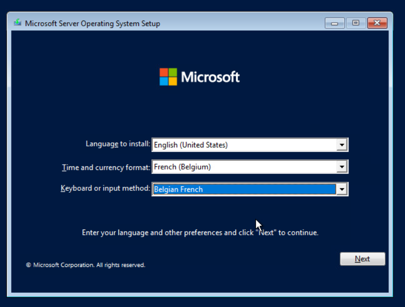Open the Language to install dropdown arrow
This screenshot has height=307, width=405.
[x=342, y=145]
